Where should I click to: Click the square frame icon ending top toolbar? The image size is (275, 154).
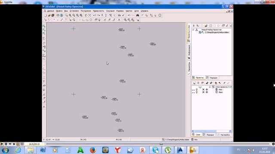160,15
